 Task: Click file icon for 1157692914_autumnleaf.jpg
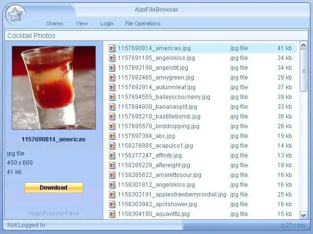pos(112,87)
